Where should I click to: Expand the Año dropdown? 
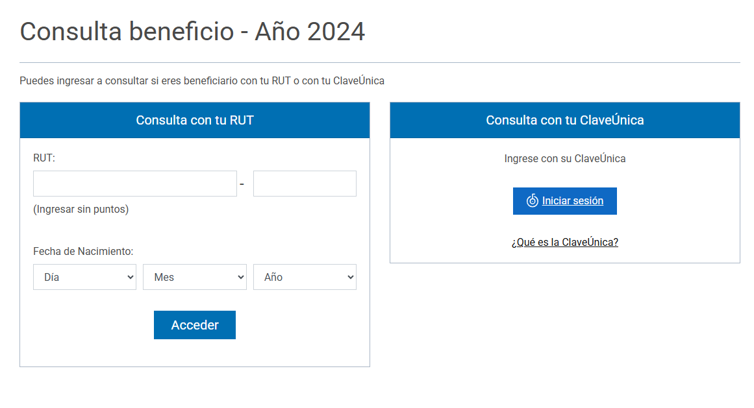[x=305, y=277]
